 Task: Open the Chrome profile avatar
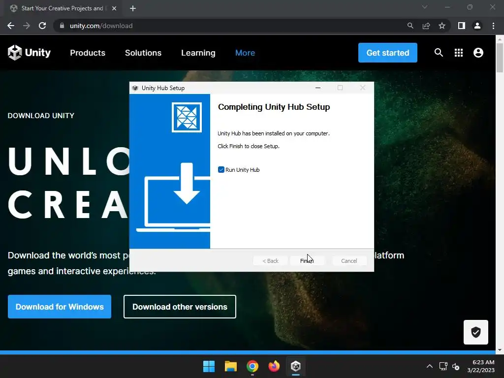(x=477, y=26)
